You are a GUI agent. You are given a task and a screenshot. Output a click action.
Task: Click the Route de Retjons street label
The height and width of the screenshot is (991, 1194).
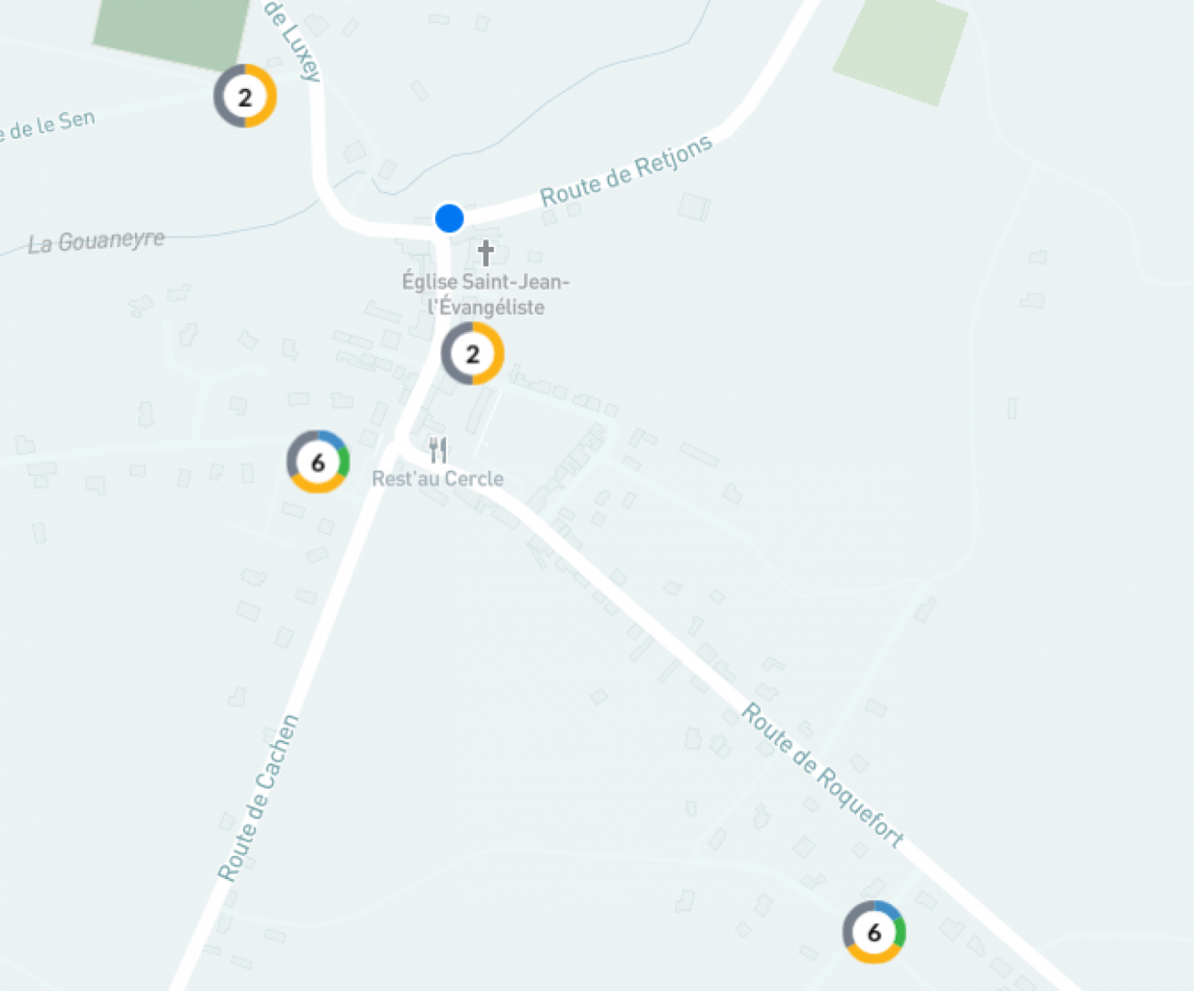click(x=626, y=171)
